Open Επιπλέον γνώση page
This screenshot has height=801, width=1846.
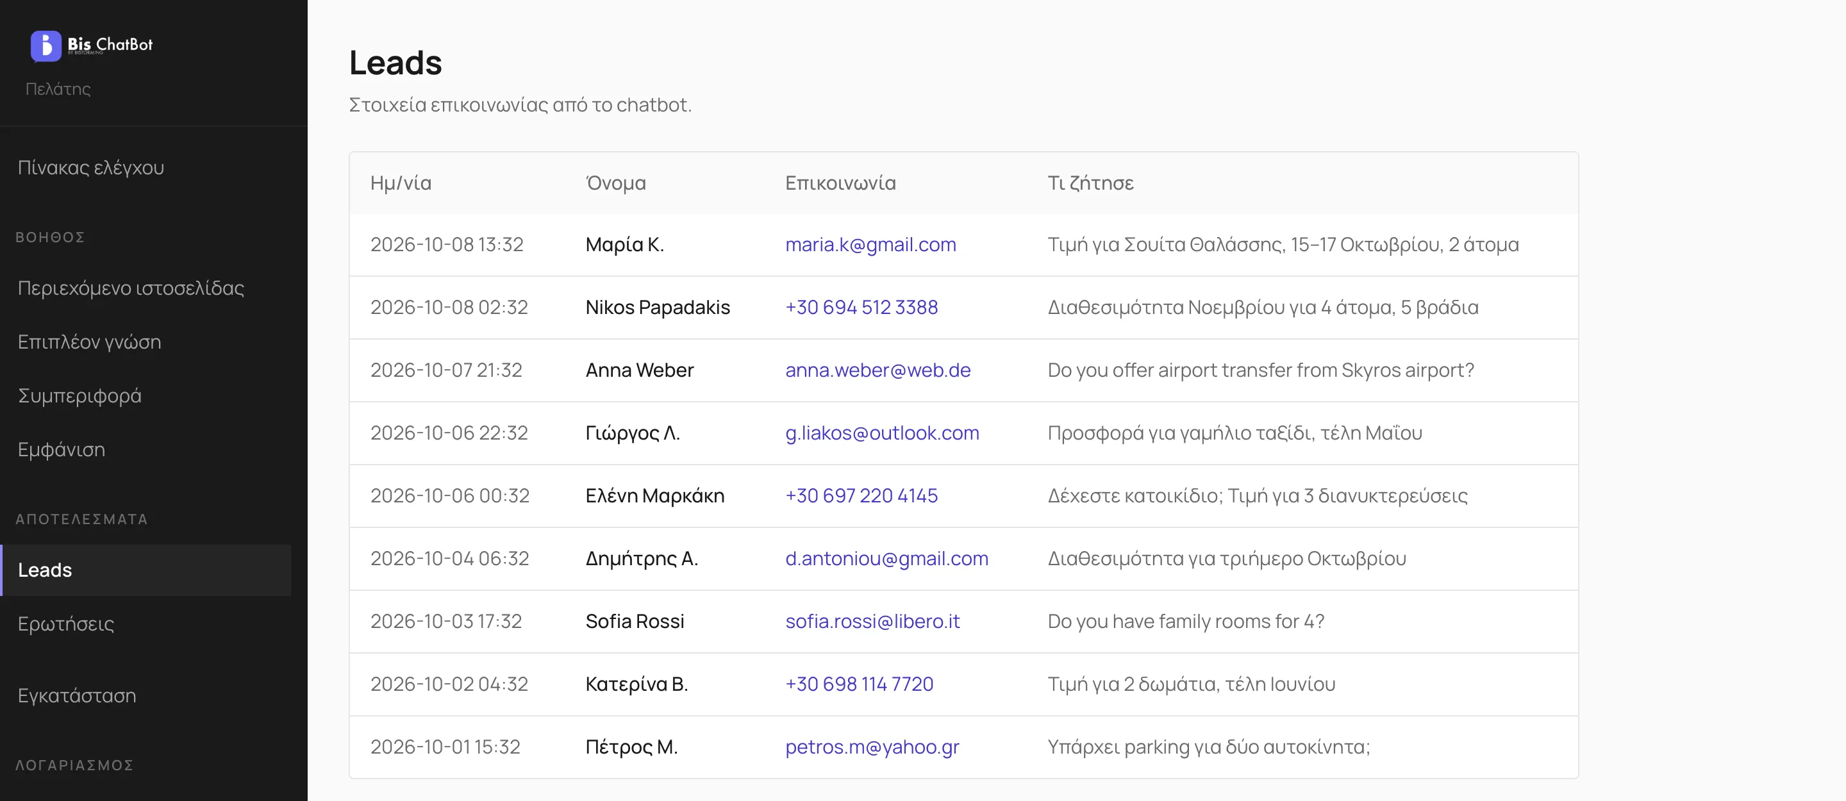click(90, 342)
